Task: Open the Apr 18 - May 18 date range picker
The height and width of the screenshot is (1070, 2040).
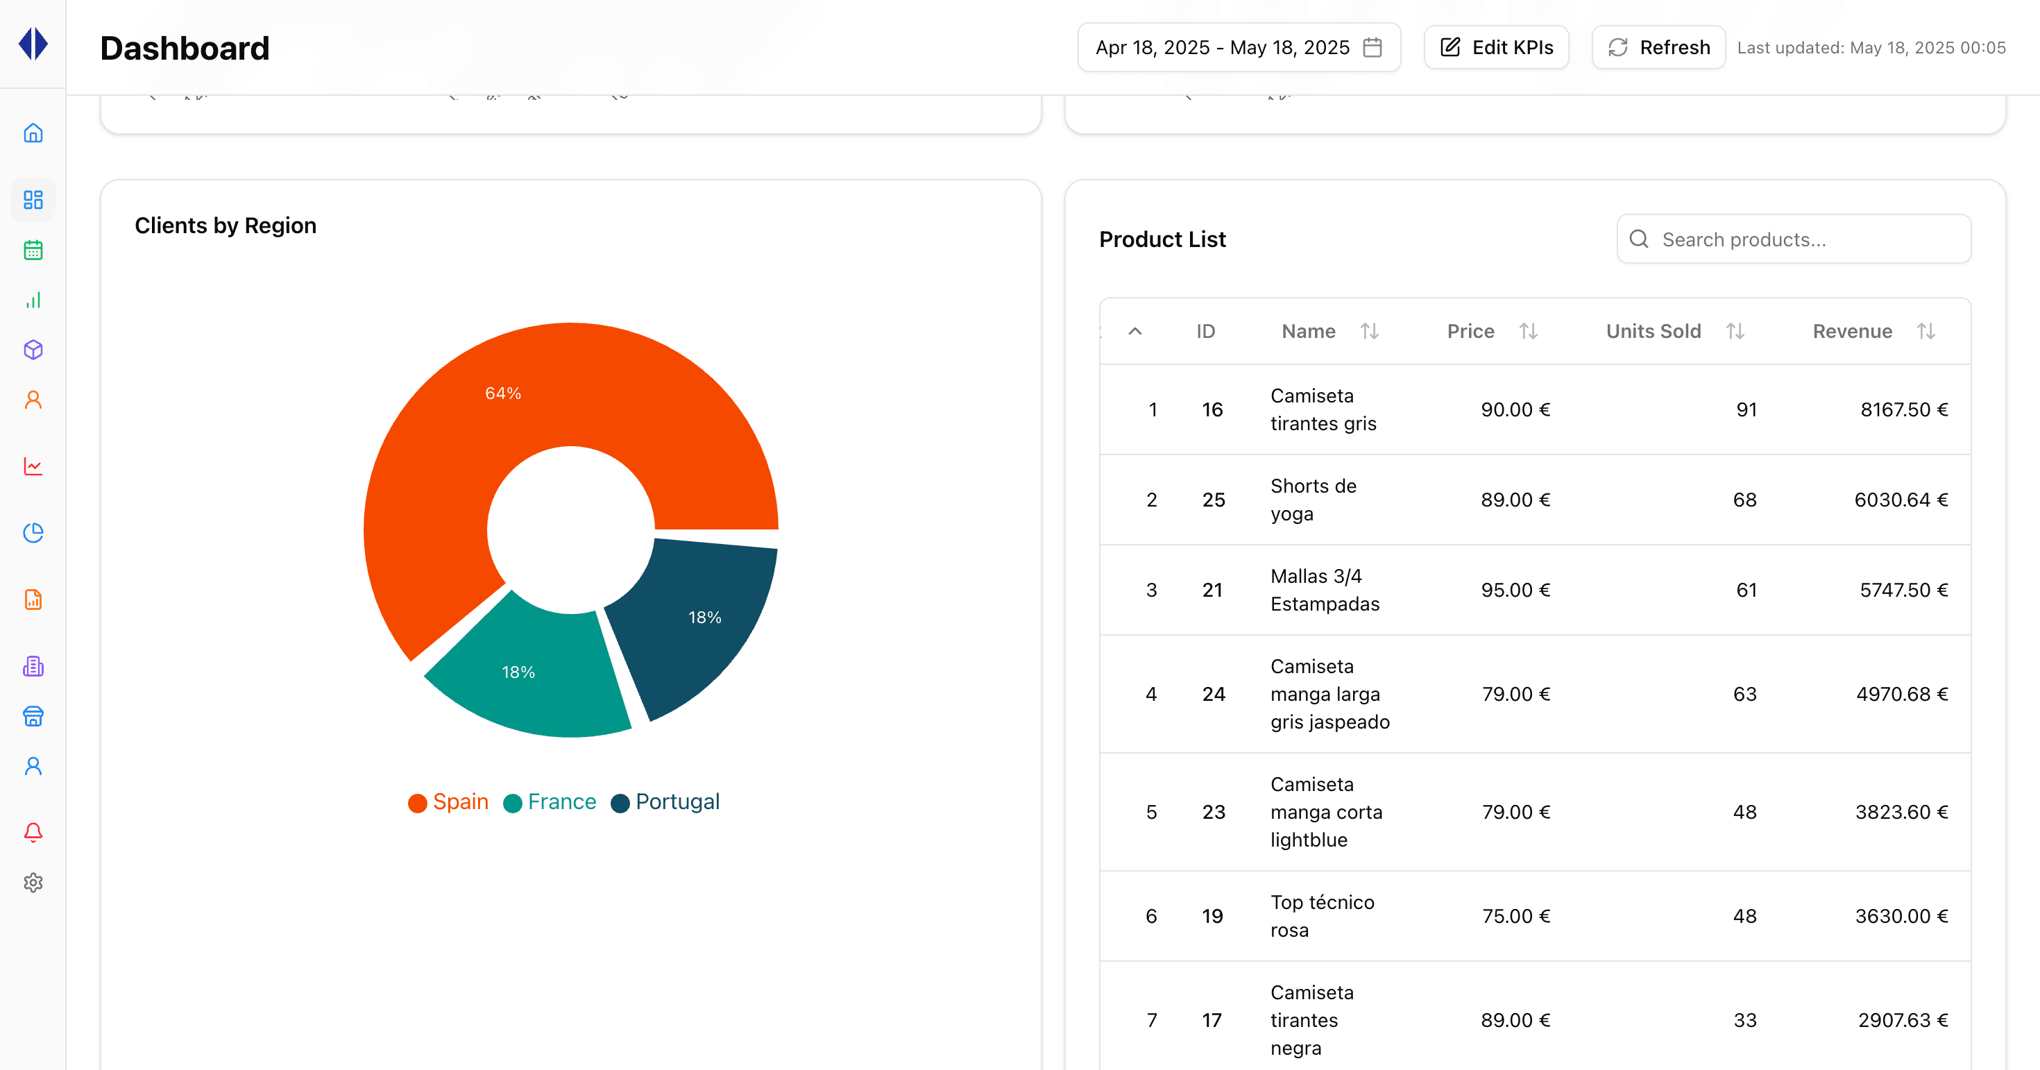Action: point(1239,47)
